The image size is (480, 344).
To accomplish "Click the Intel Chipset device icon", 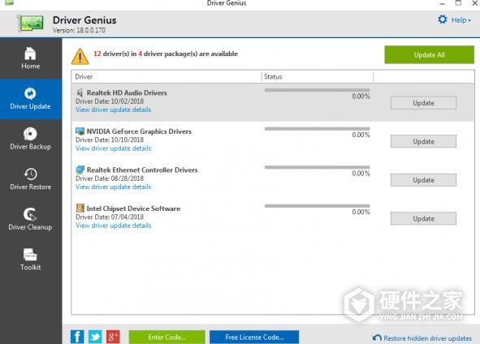I will pos(80,209).
